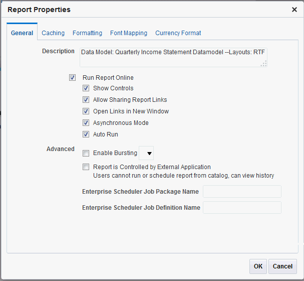Toggle the Auto Run checkbox
Image resolution: width=304 pixels, height=281 pixels.
click(86, 134)
